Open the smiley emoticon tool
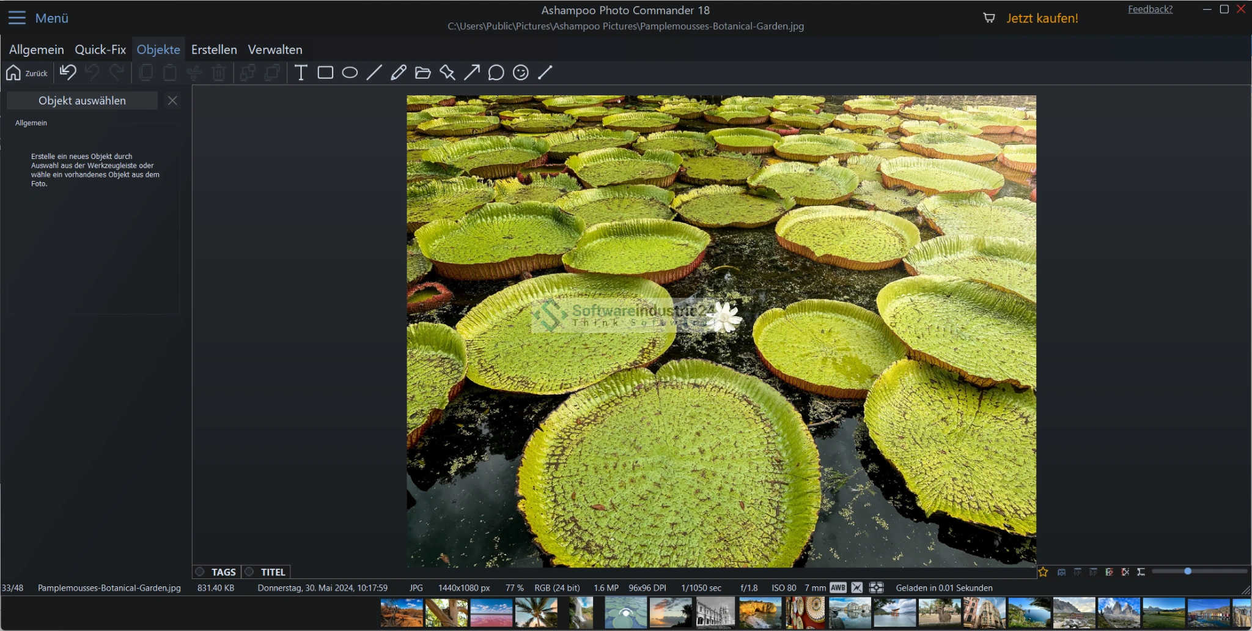1252x631 pixels. click(x=521, y=73)
